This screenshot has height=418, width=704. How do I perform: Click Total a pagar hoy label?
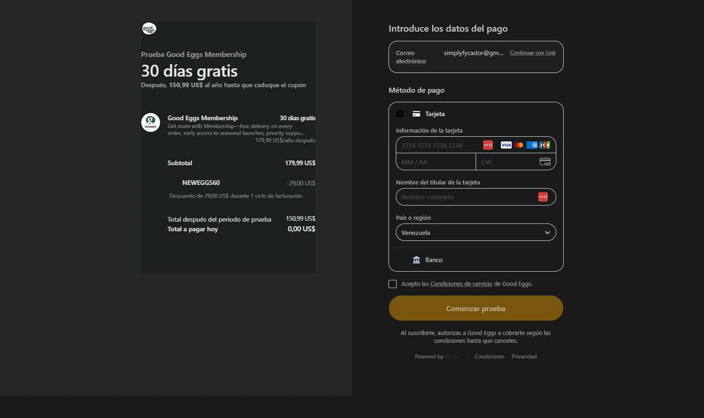click(193, 229)
